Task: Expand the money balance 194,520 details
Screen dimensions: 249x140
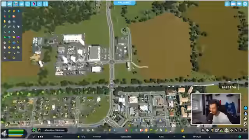Action: click(196, 136)
